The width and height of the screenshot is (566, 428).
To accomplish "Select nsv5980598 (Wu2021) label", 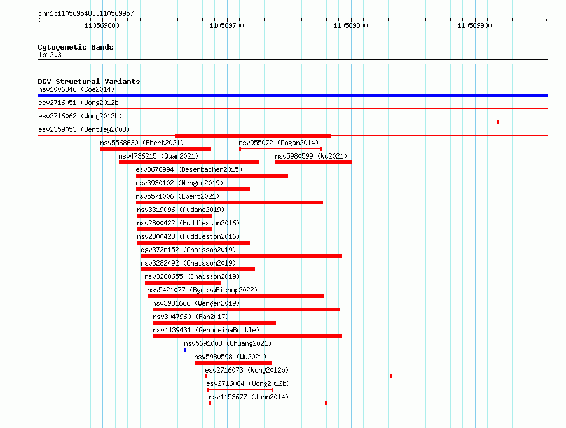I will point(230,357).
